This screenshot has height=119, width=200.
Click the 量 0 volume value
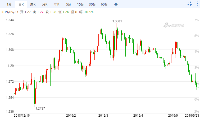[x=74, y=12]
